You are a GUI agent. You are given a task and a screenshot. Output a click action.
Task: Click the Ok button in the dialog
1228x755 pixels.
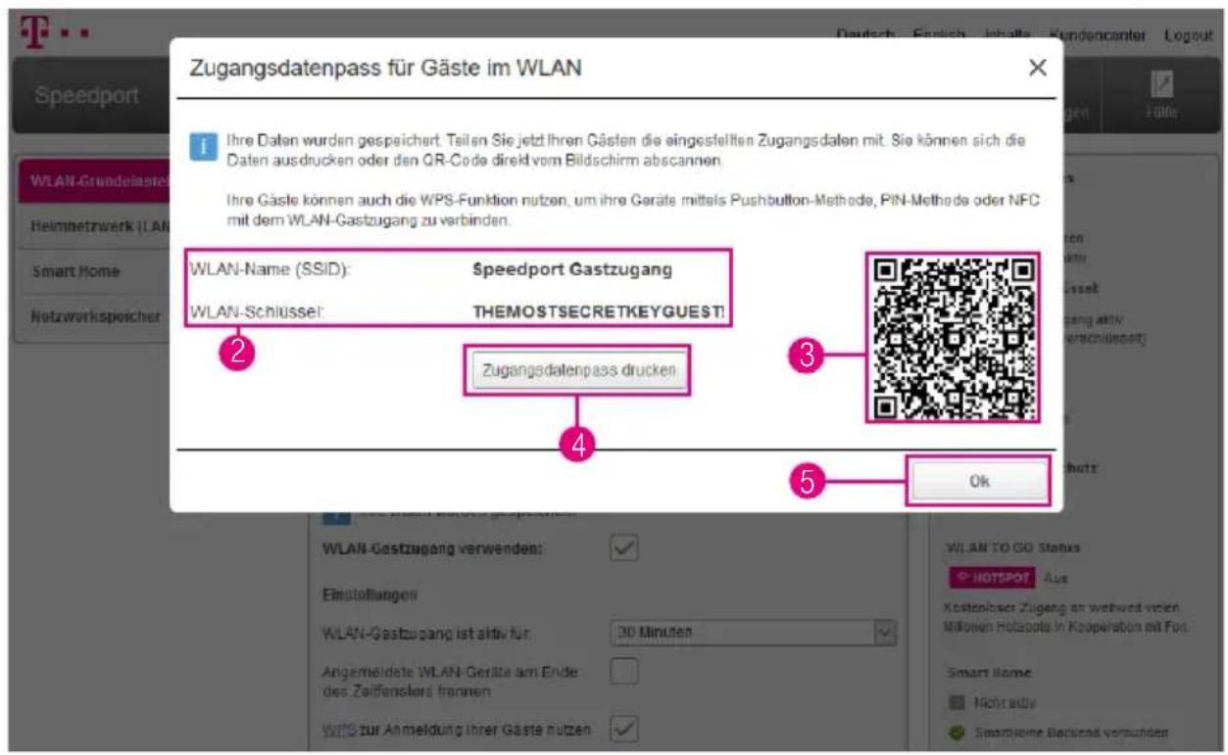pyautogui.click(x=979, y=482)
